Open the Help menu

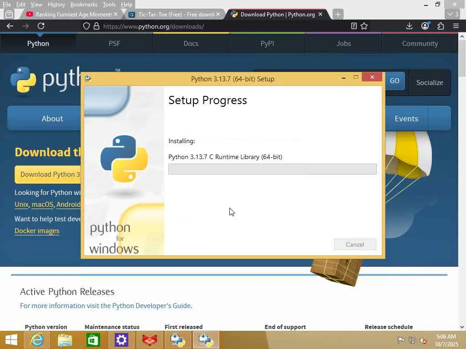(127, 5)
